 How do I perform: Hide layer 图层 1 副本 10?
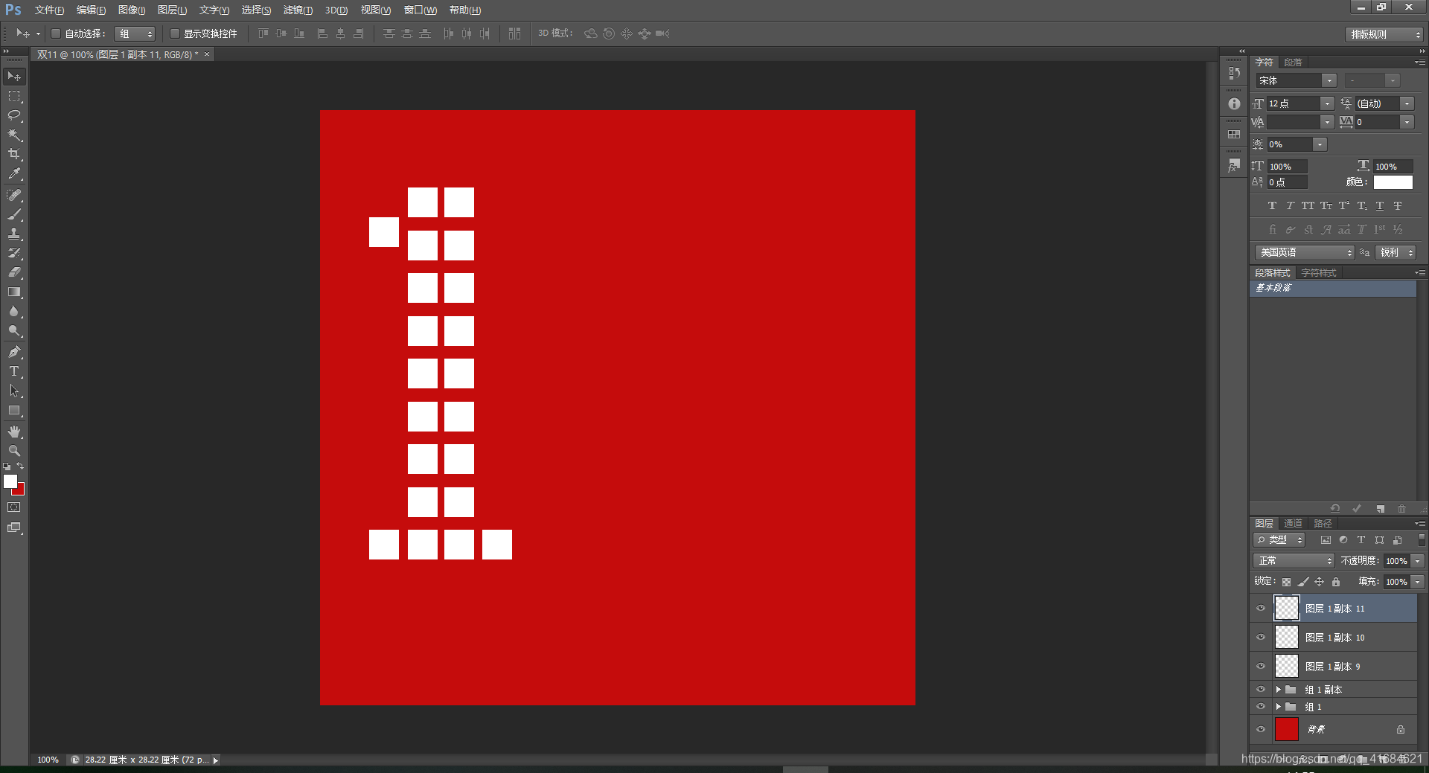pos(1261,637)
